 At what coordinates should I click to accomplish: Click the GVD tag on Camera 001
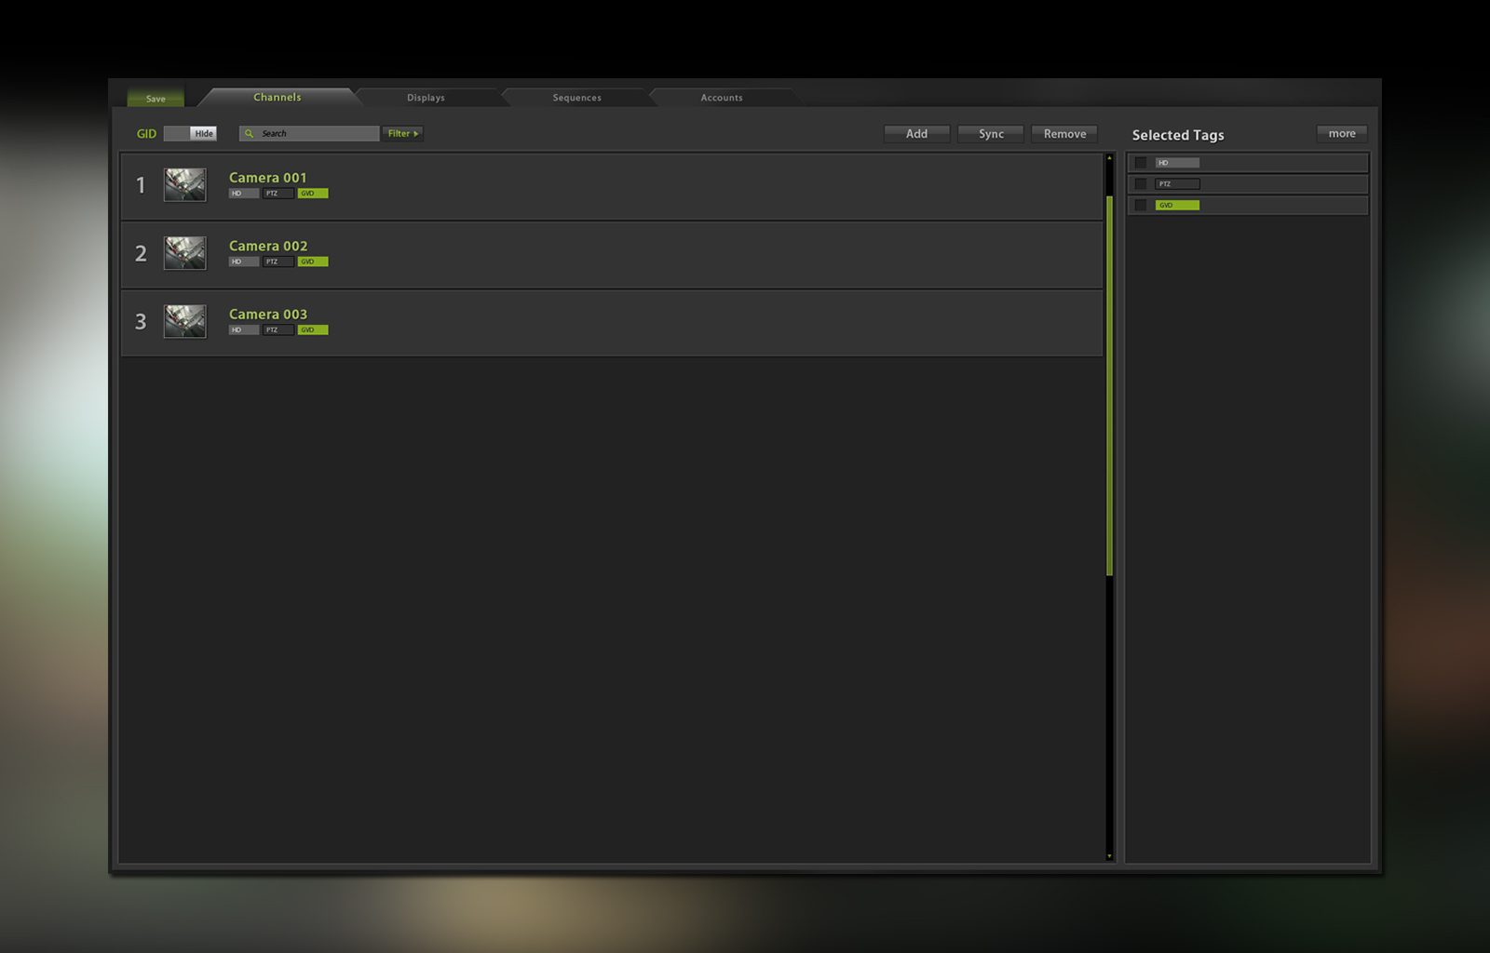(313, 194)
